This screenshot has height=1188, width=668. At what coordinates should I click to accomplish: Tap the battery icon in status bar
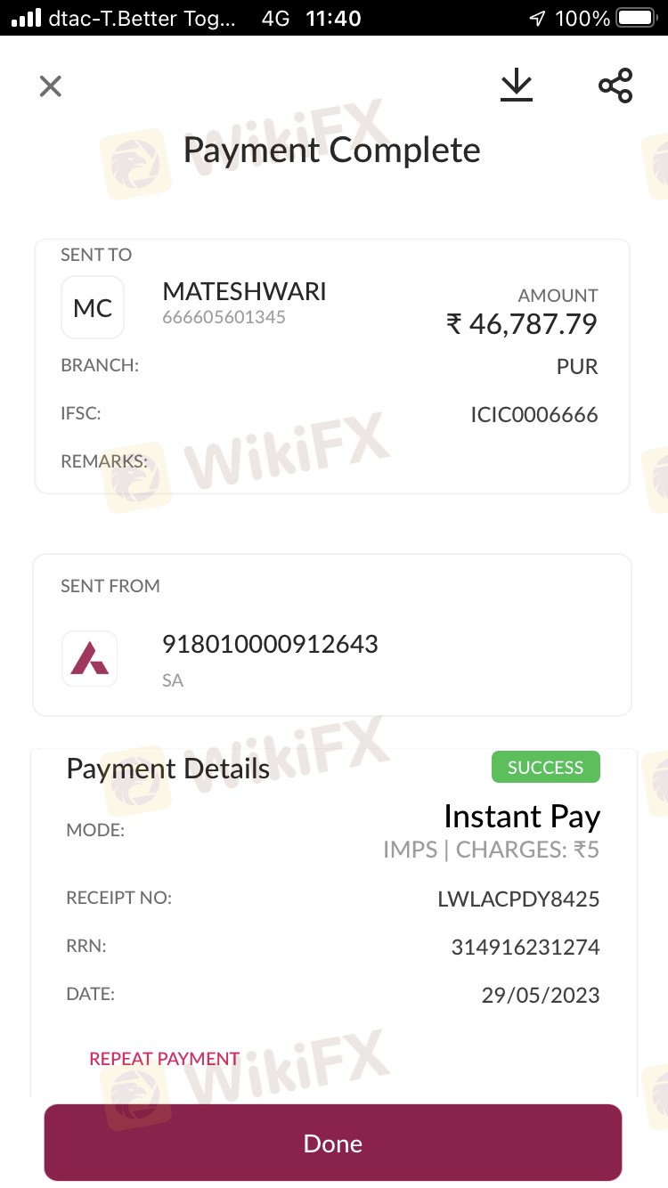point(635,18)
